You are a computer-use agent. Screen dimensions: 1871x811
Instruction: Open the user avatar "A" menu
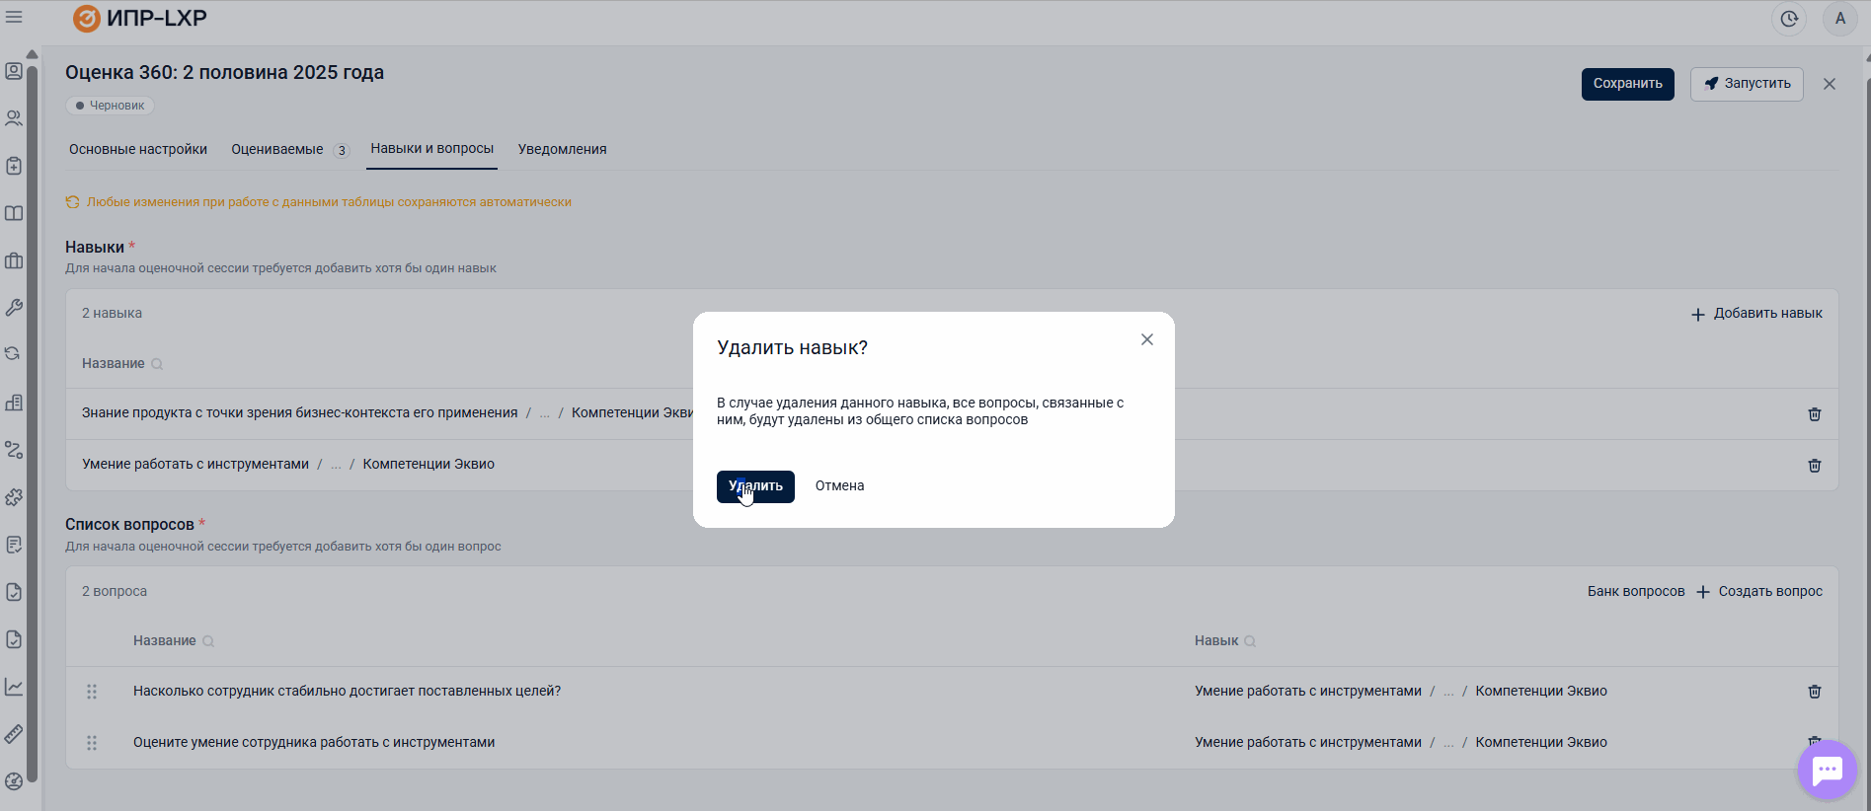tap(1839, 19)
